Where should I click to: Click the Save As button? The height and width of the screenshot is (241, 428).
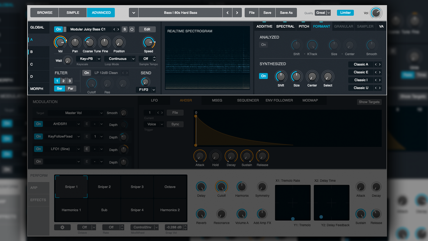pyautogui.click(x=286, y=12)
